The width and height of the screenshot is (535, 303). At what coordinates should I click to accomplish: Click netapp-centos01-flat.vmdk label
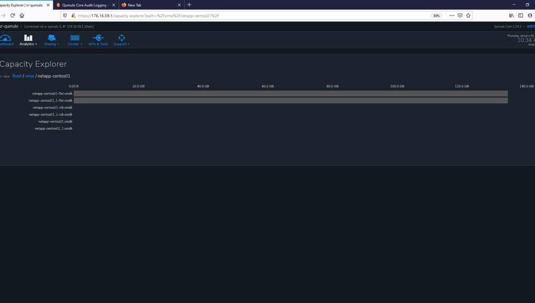click(x=52, y=93)
